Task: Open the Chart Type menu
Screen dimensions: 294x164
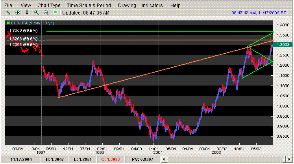Action: click(x=49, y=5)
